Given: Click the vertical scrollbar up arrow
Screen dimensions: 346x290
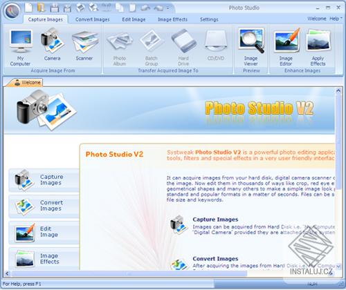Looking at the screenshot, I should (338, 91).
